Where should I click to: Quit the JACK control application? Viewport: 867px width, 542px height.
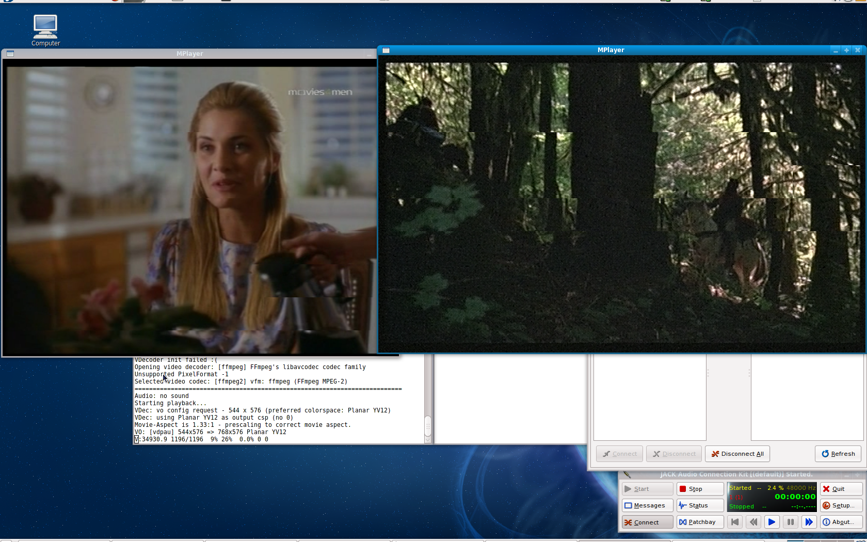click(x=841, y=489)
